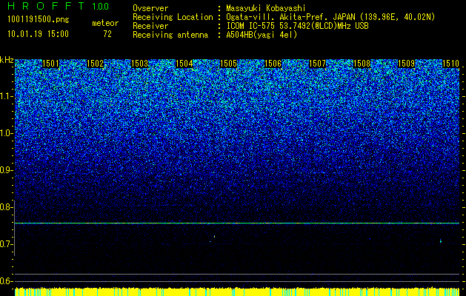This screenshot has height=296, width=466.
Task: Click the 1506 time marker
Action: tap(273, 64)
